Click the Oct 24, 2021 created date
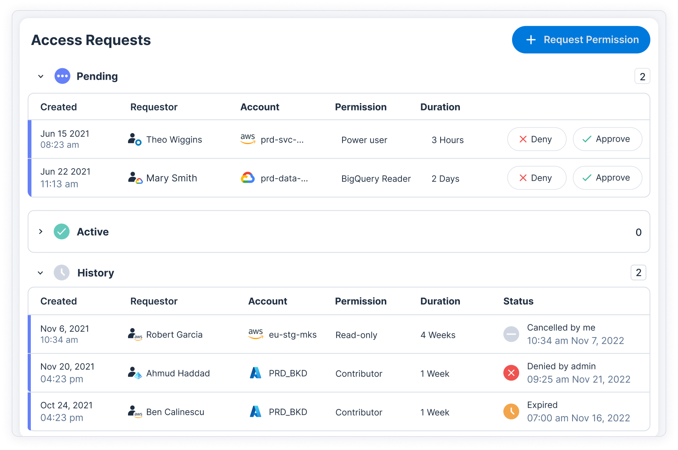This screenshot has height=450, width=678. coord(66,405)
